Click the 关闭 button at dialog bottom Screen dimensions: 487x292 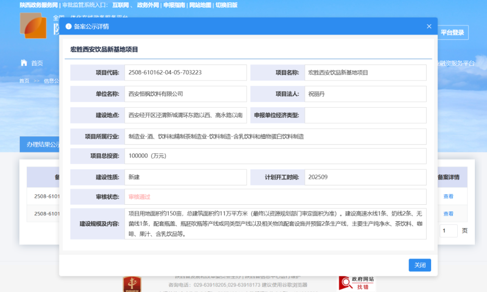click(x=420, y=265)
